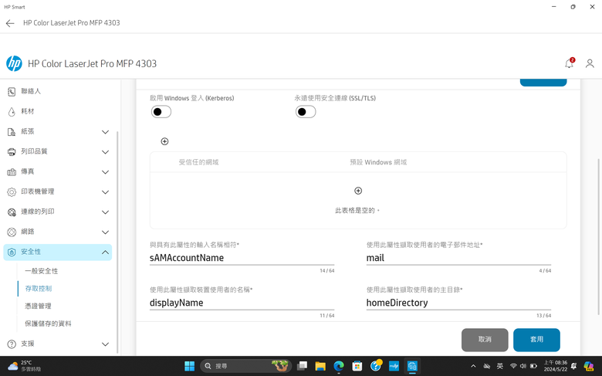Click the 印表機管理 gear icon
The image size is (602, 376).
click(12, 192)
